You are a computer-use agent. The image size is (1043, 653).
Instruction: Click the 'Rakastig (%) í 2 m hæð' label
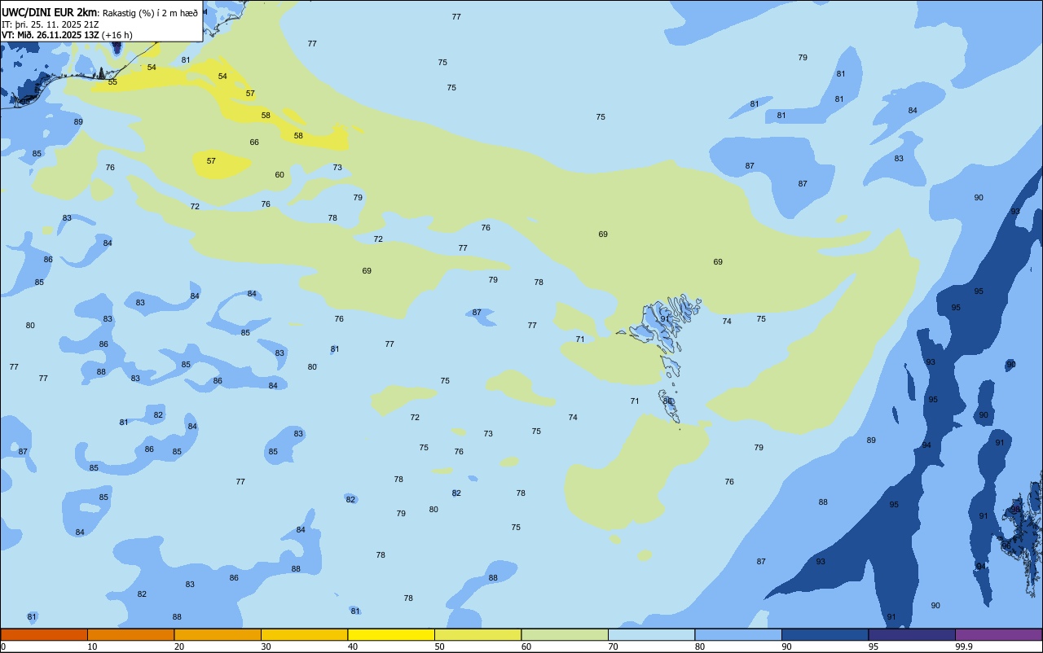click(150, 13)
